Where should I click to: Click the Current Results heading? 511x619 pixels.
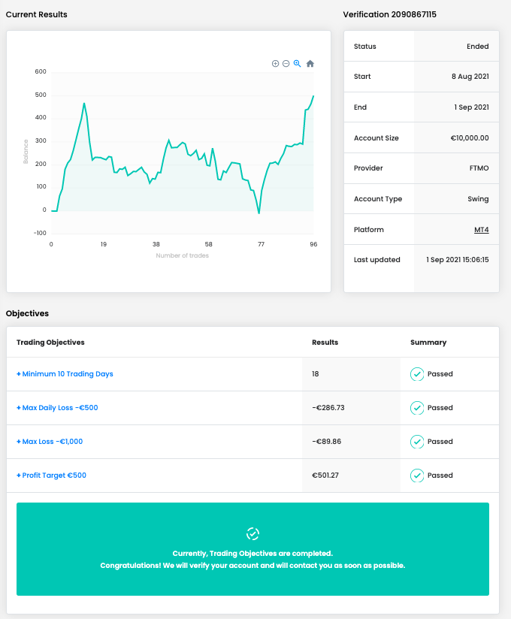[36, 14]
